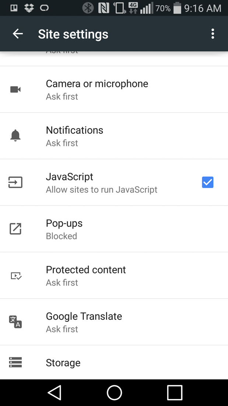Image resolution: width=228 pixels, height=406 pixels.
Task: Tap 'Allow sites to run JavaScript' text
Action: pos(101,190)
